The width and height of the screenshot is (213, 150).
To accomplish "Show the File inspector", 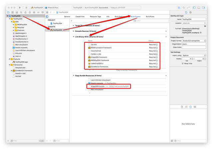I will point(186,12).
